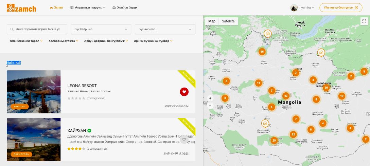Click the 11 cluster marker on map
370x166 pixels.
coord(259,83)
